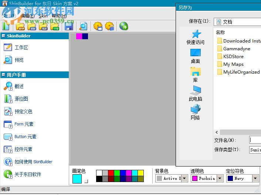Open the 预定义色 manual topic

click(18, 111)
